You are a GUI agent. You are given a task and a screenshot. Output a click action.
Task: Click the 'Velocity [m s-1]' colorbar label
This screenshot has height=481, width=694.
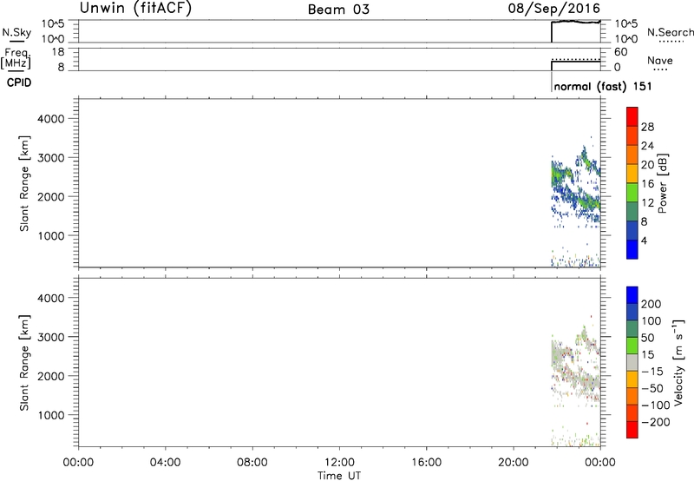pos(678,363)
